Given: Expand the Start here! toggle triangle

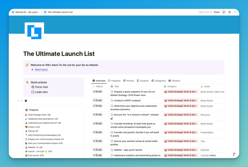Looking at the screenshot, I should pos(33,70).
